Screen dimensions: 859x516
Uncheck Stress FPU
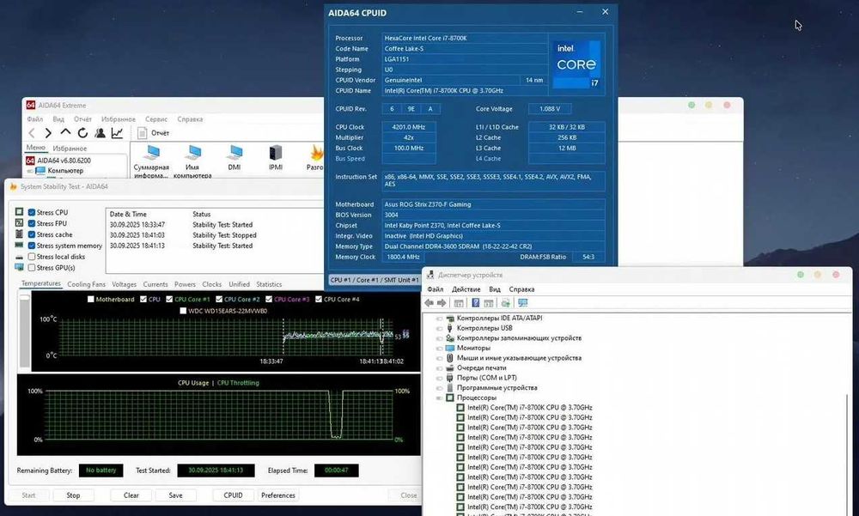click(32, 223)
